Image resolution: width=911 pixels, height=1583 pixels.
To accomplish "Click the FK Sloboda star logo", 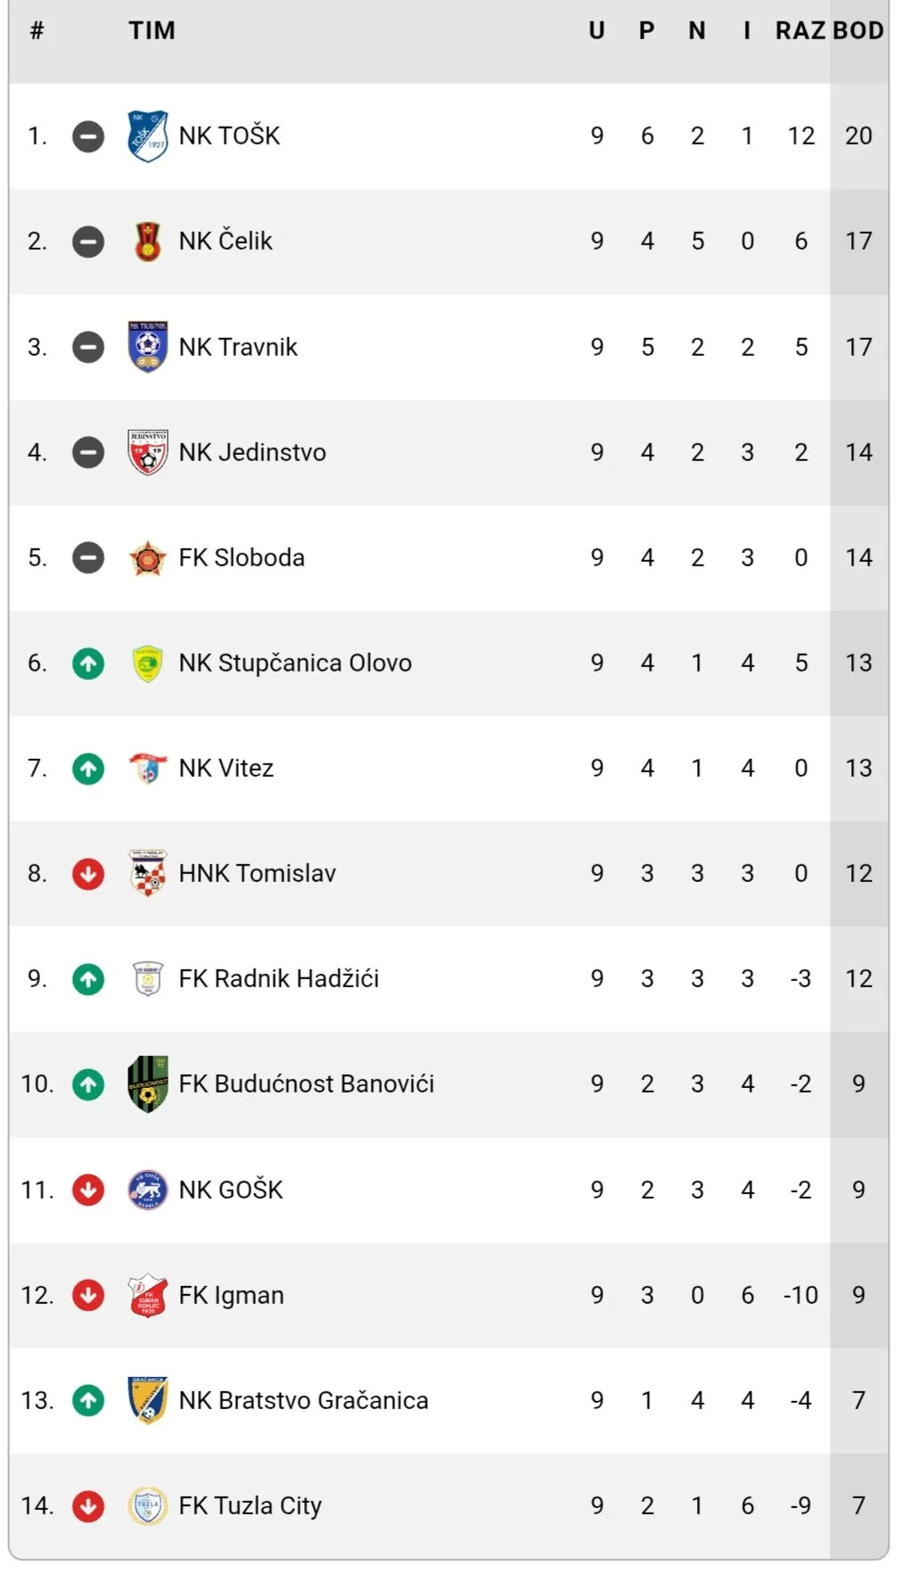I will click(x=147, y=558).
